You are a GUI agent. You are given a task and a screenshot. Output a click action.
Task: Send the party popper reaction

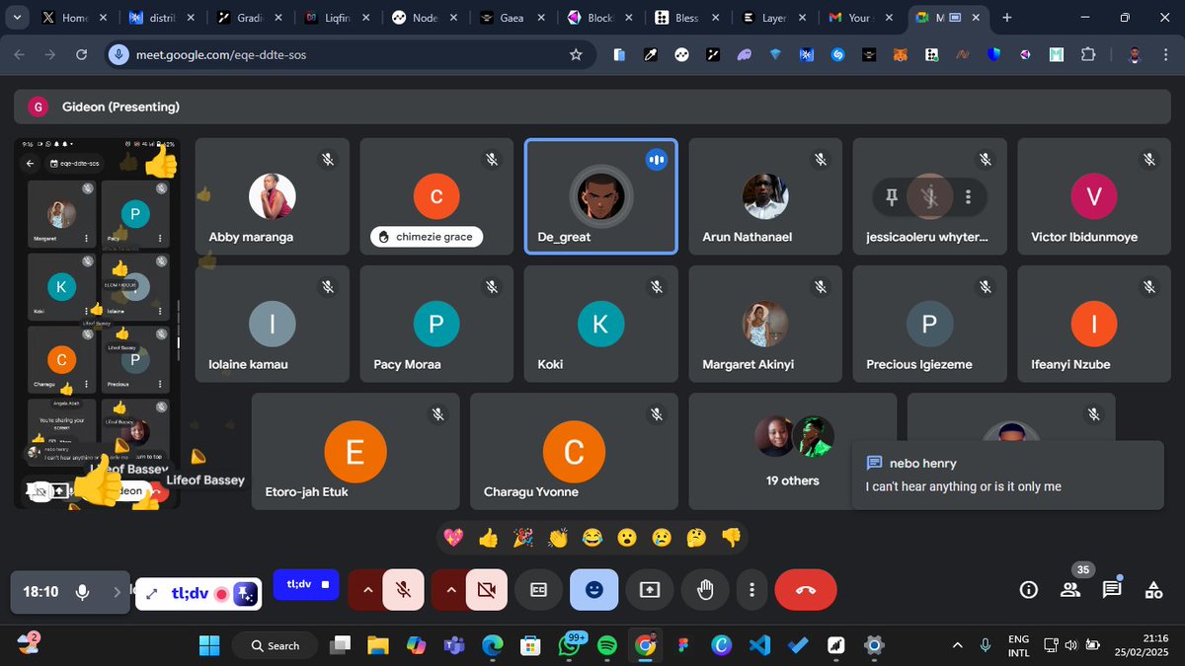pos(523,538)
